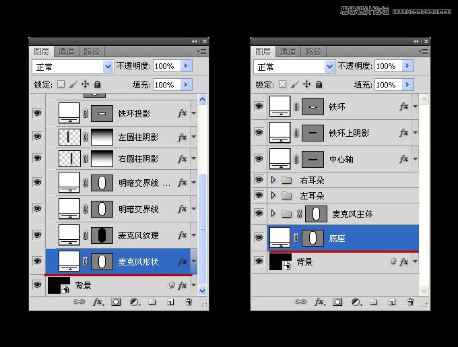Open fill slider arrow in left panel

[x=186, y=85]
